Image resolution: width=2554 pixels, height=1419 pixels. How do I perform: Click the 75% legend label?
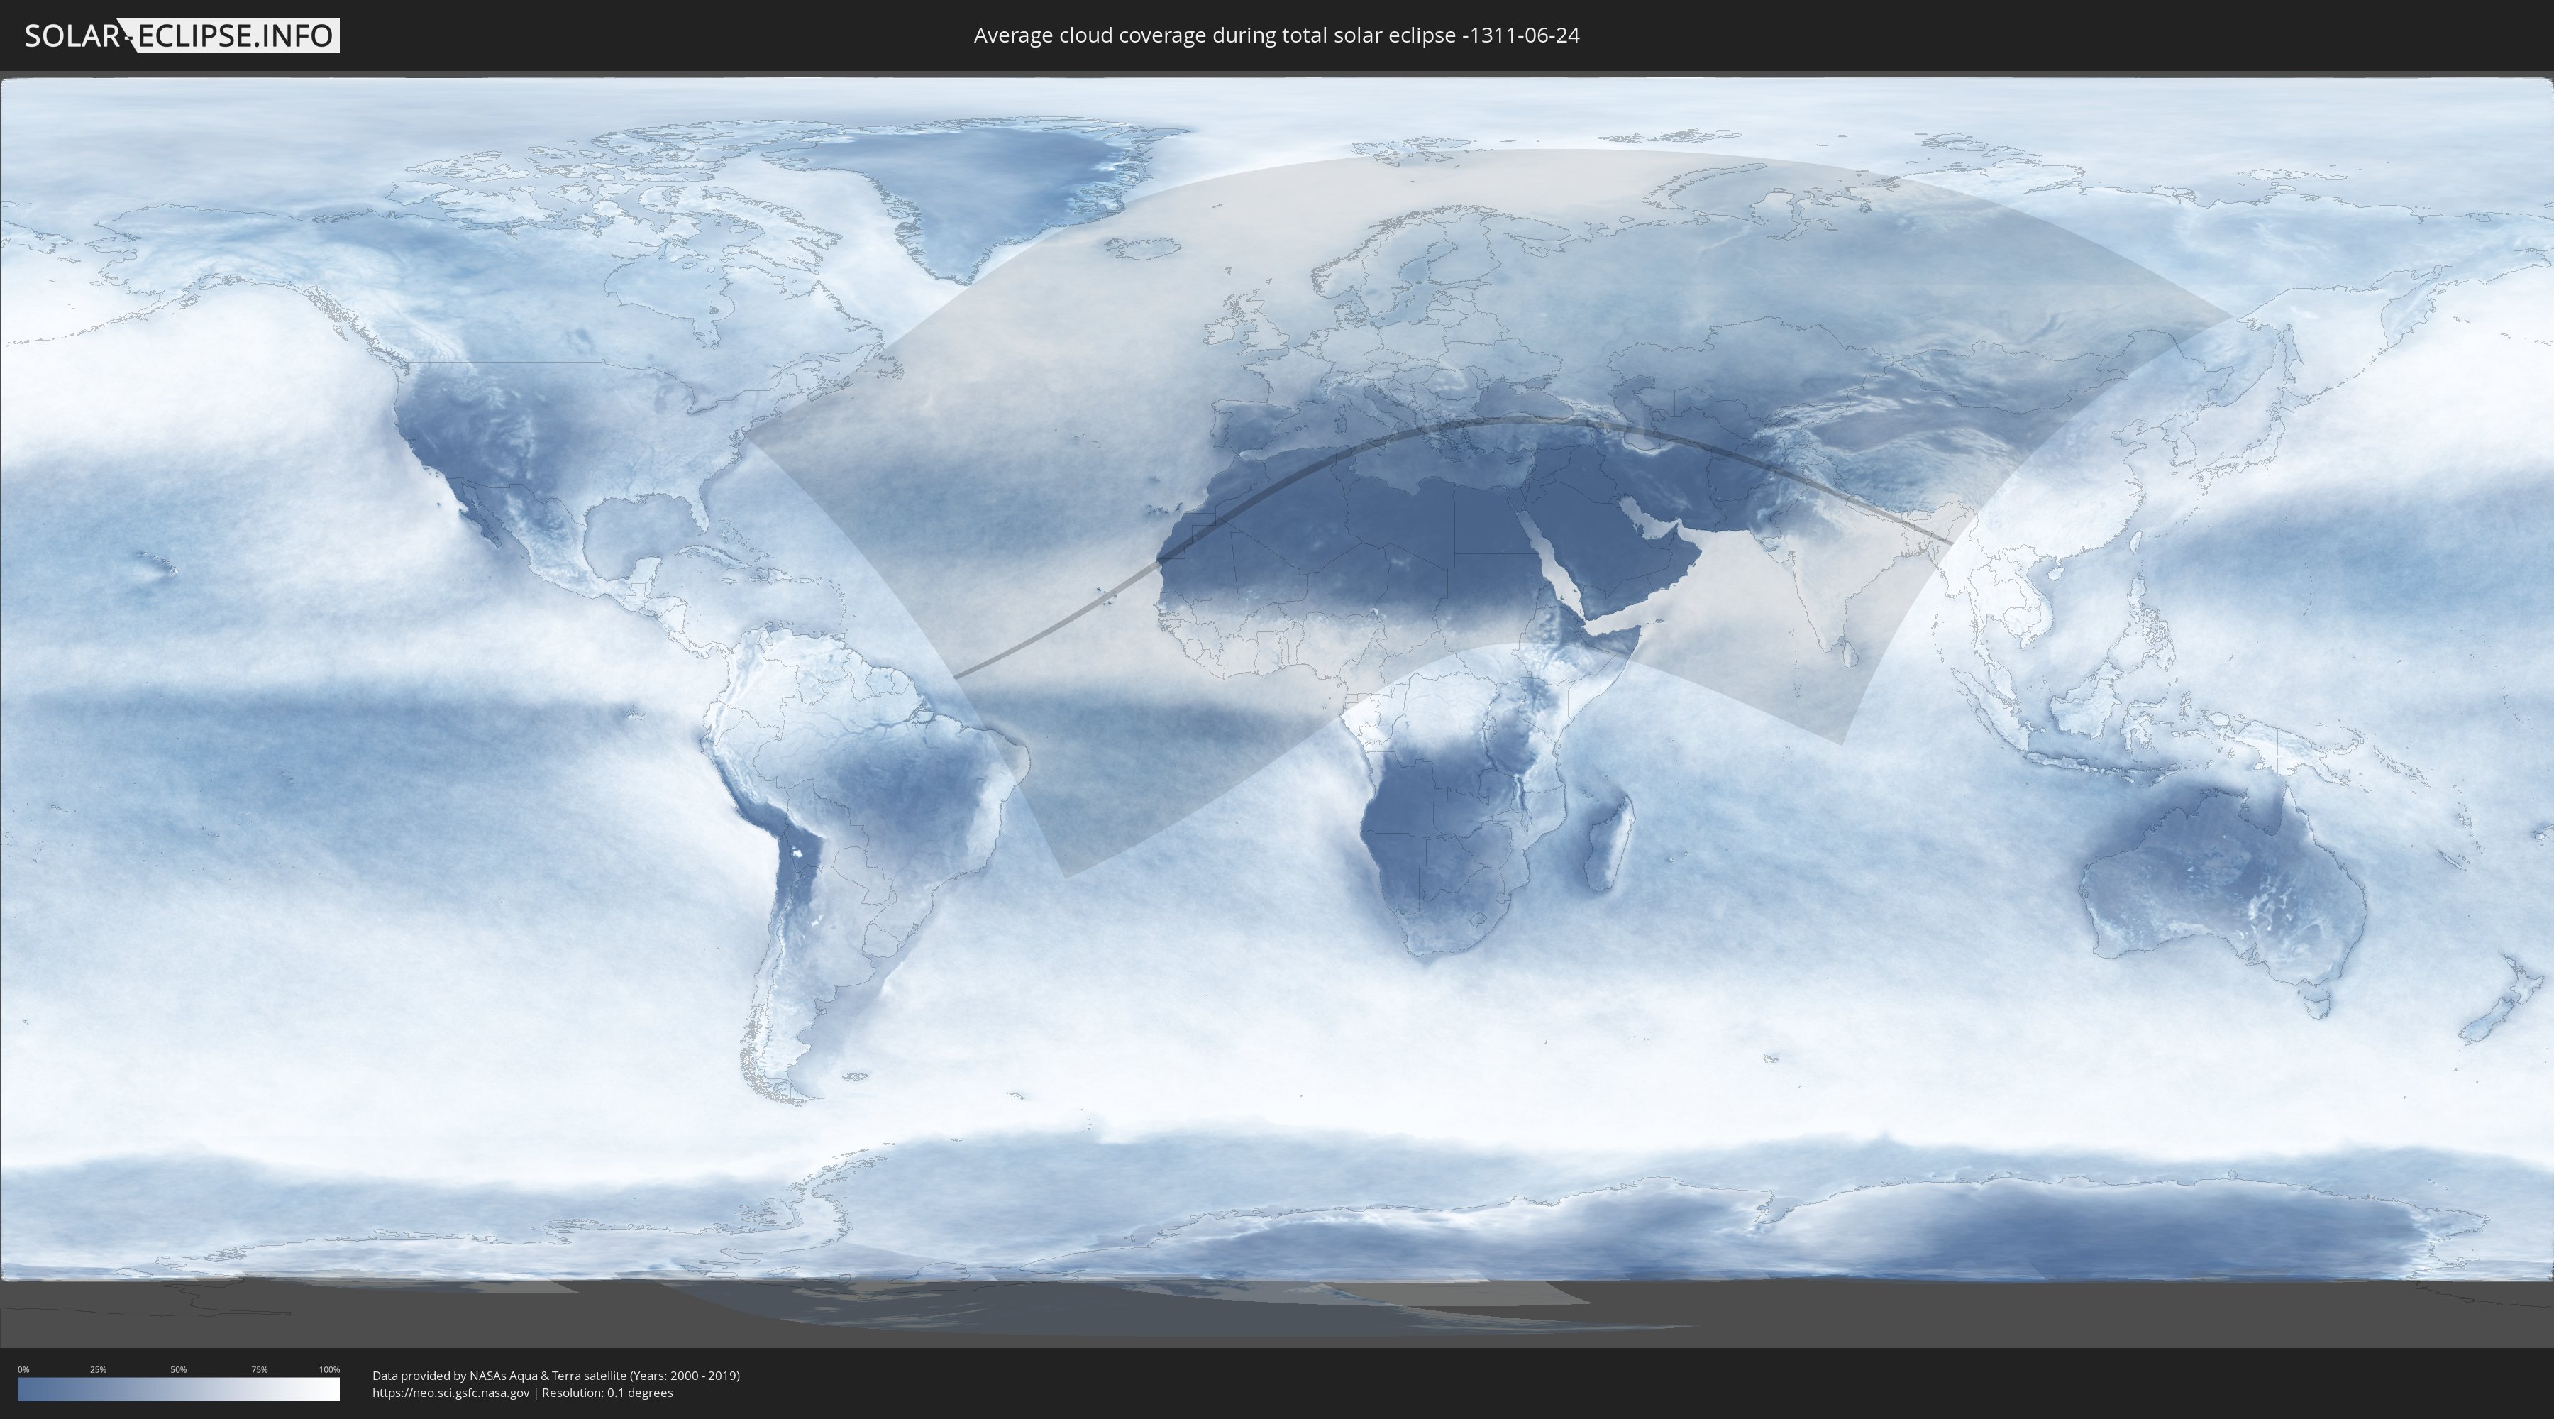tap(259, 1369)
